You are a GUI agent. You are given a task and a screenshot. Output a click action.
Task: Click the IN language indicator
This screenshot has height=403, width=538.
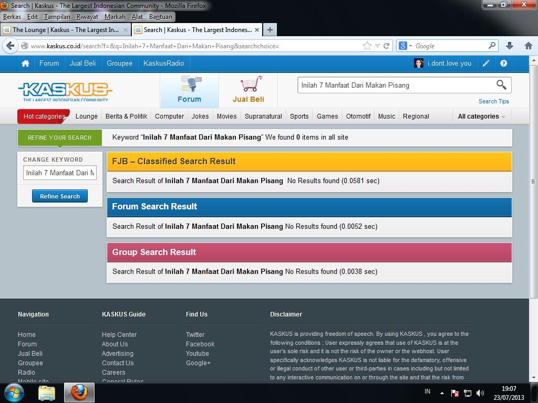427,391
